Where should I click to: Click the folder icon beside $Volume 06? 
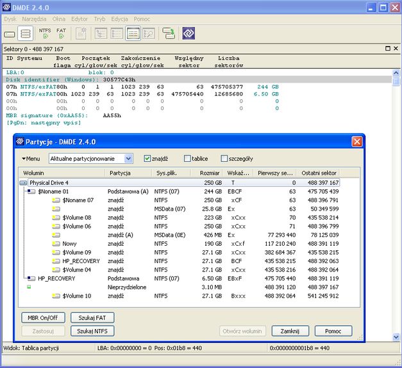(56, 226)
